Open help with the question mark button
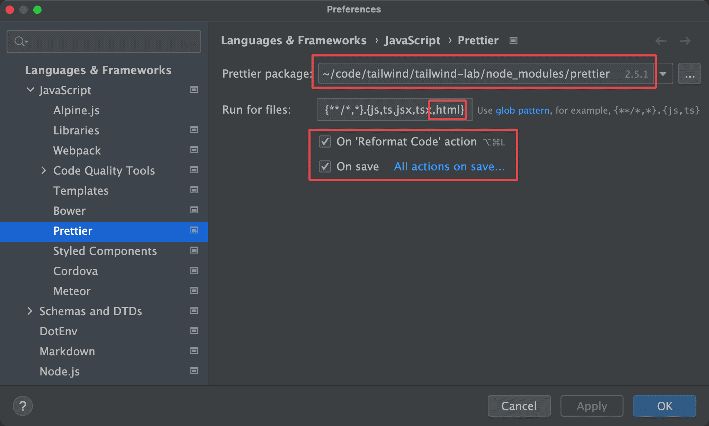Image resolution: width=709 pixels, height=426 pixels. [23, 406]
